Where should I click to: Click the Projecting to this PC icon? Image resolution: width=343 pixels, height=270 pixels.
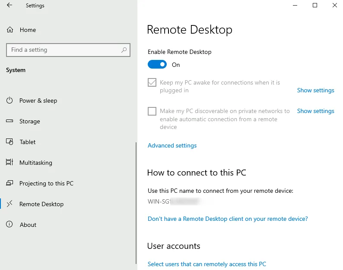pyautogui.click(x=10, y=183)
